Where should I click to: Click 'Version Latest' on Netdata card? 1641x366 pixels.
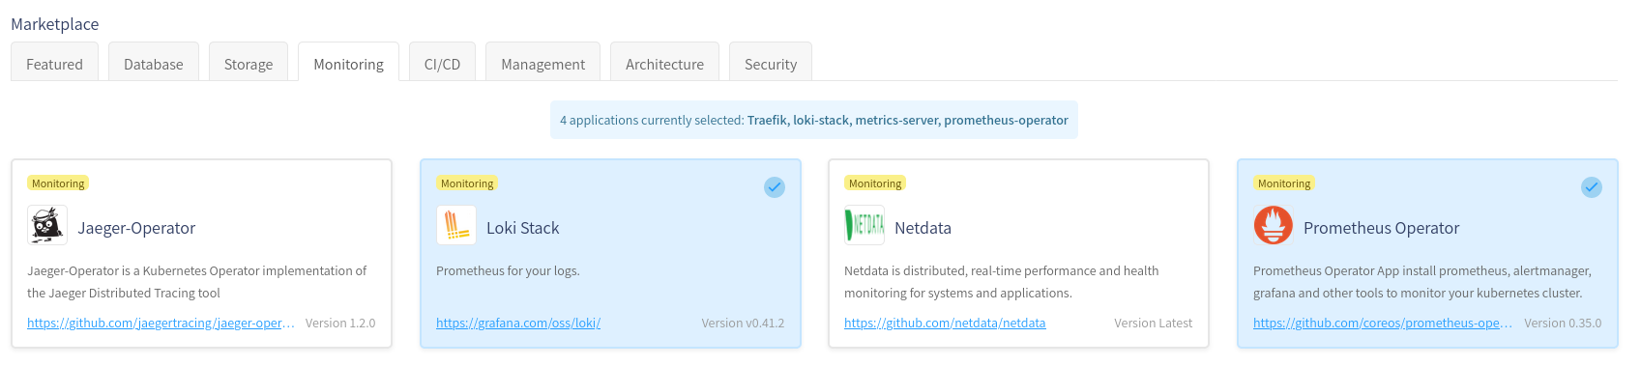point(1153,324)
